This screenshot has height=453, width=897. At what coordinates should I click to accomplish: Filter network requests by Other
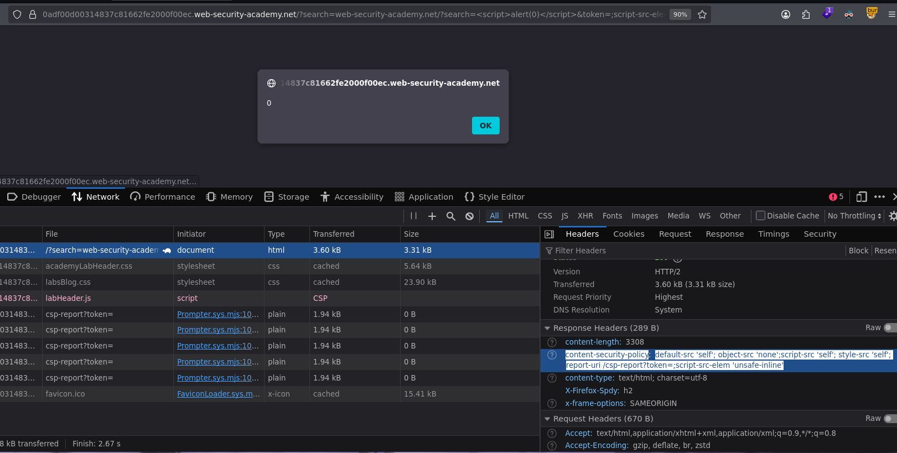(x=730, y=216)
